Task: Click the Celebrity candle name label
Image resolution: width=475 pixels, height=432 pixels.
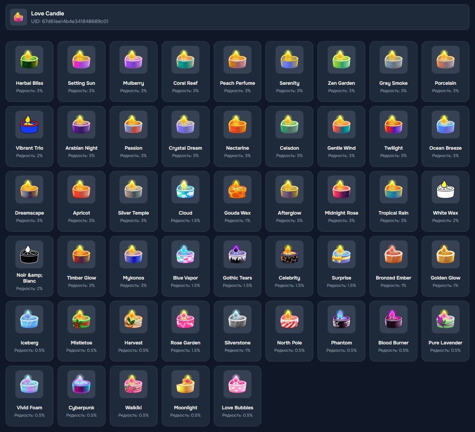Action: [x=289, y=278]
